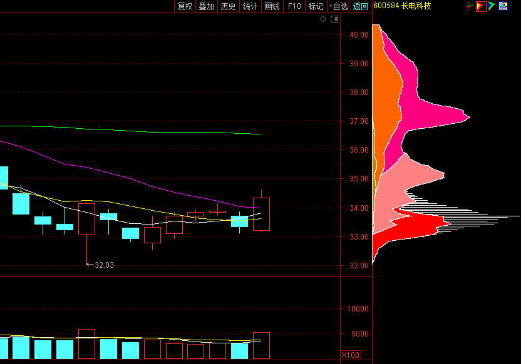Toggle the side panel layout icon
The image size is (521, 364).
pyautogui.click(x=334, y=19)
